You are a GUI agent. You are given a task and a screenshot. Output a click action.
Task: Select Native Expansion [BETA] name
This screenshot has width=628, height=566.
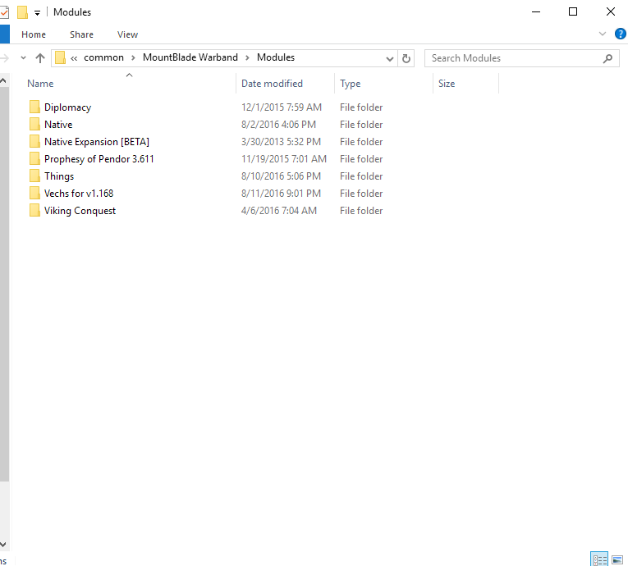(x=97, y=142)
